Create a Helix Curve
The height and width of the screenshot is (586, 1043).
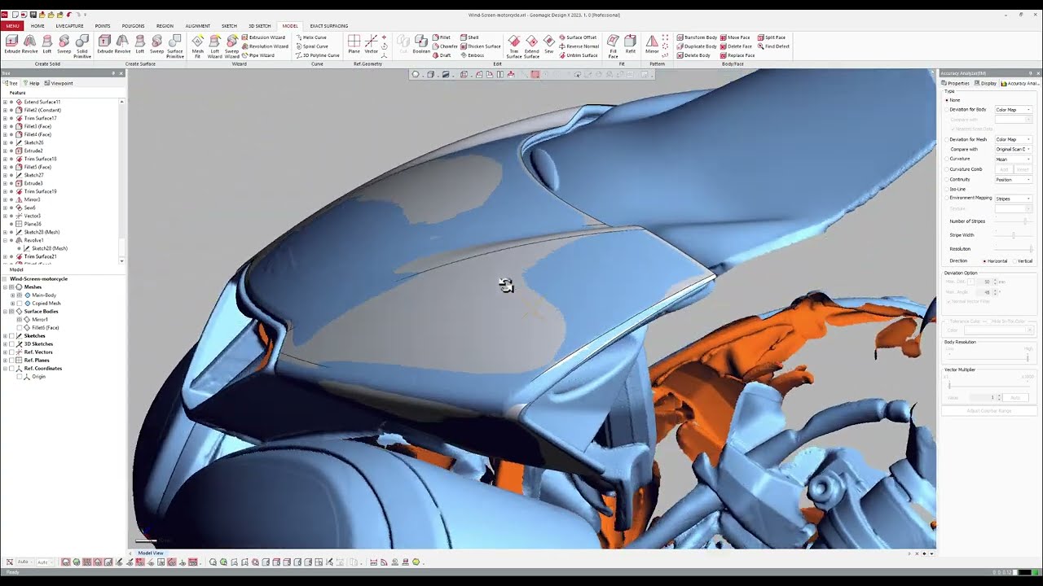click(x=311, y=37)
